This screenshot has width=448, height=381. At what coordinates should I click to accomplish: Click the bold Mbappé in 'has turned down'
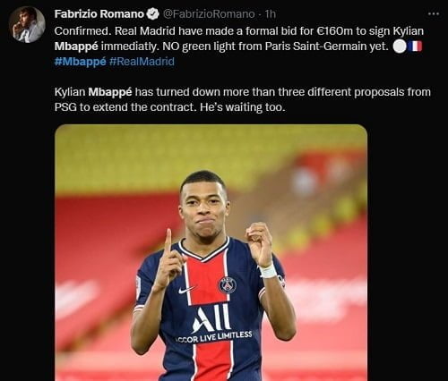coord(110,92)
